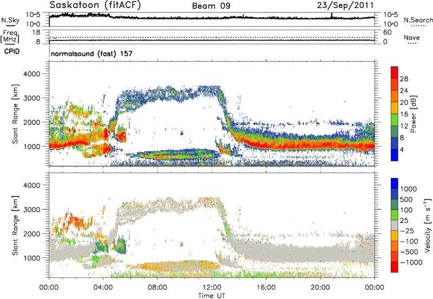Click the "08:00" time tick label

158,287
